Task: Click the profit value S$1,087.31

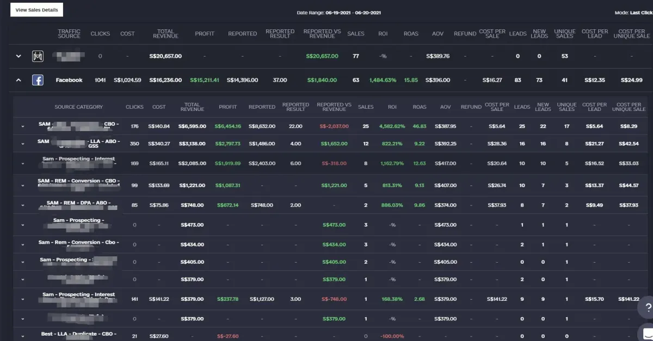Action: pyautogui.click(x=228, y=185)
